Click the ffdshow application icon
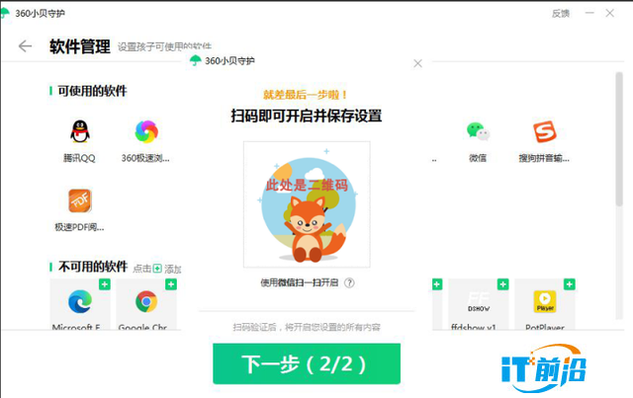Screen dimensions: 633x398 (479, 301)
